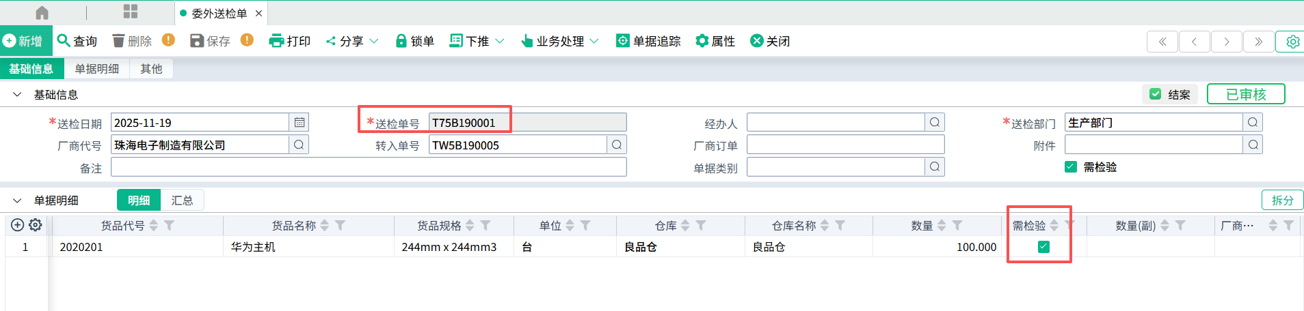Click the settings gear at top right
This screenshot has height=311, width=1304.
(1292, 42)
